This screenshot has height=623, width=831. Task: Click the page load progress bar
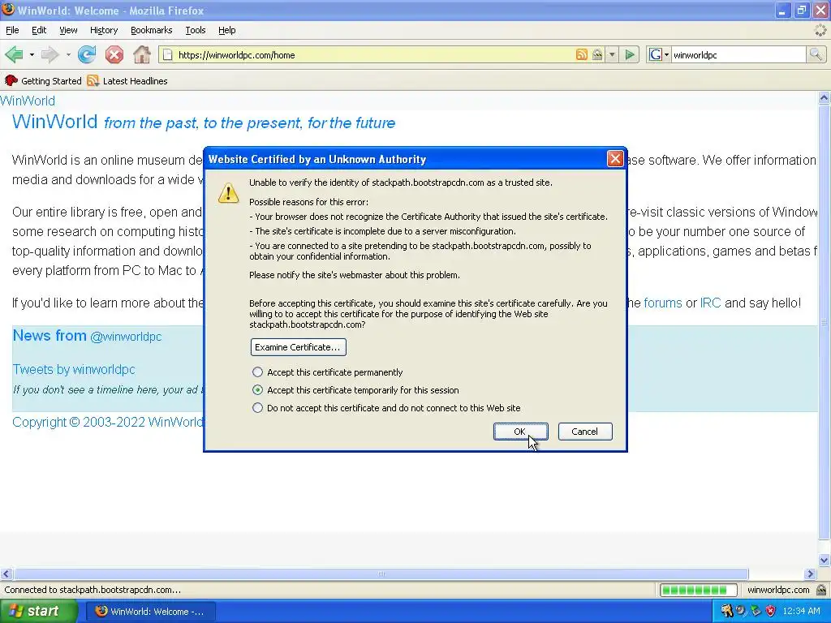pyautogui.click(x=698, y=590)
